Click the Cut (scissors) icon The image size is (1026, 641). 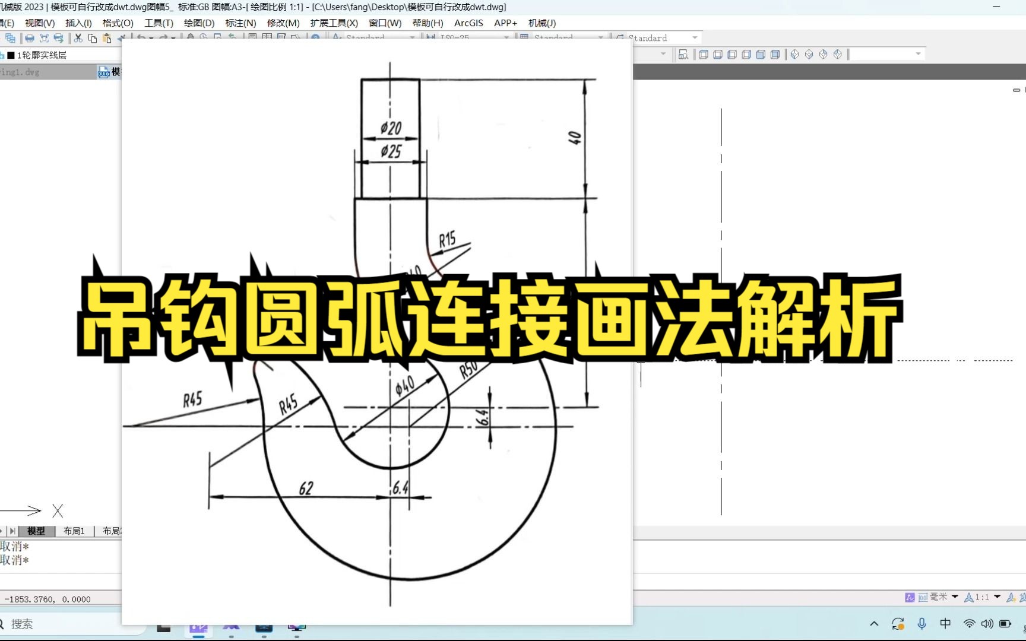[78, 38]
